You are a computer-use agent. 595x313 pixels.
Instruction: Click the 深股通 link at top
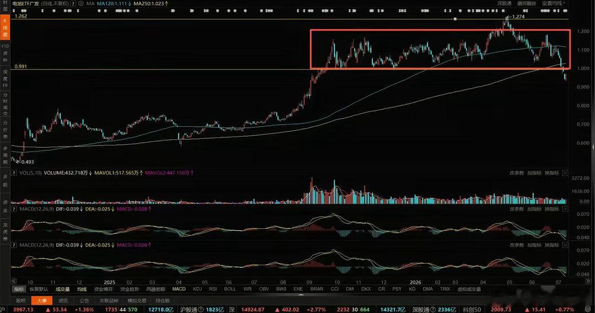(x=504, y=3)
